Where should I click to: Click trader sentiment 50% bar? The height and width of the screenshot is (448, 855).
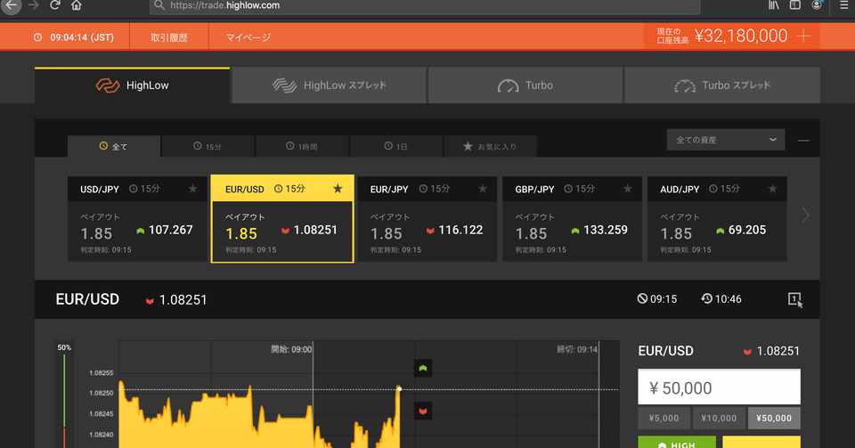(64, 401)
